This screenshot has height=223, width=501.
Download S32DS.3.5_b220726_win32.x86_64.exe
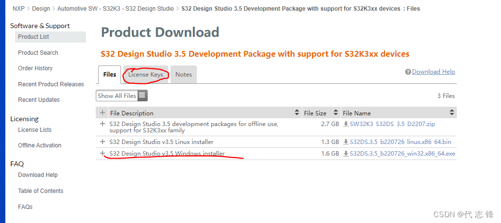402,154
